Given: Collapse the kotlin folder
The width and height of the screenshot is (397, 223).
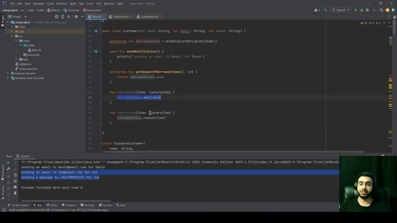Looking at the screenshot, I should [20, 45].
